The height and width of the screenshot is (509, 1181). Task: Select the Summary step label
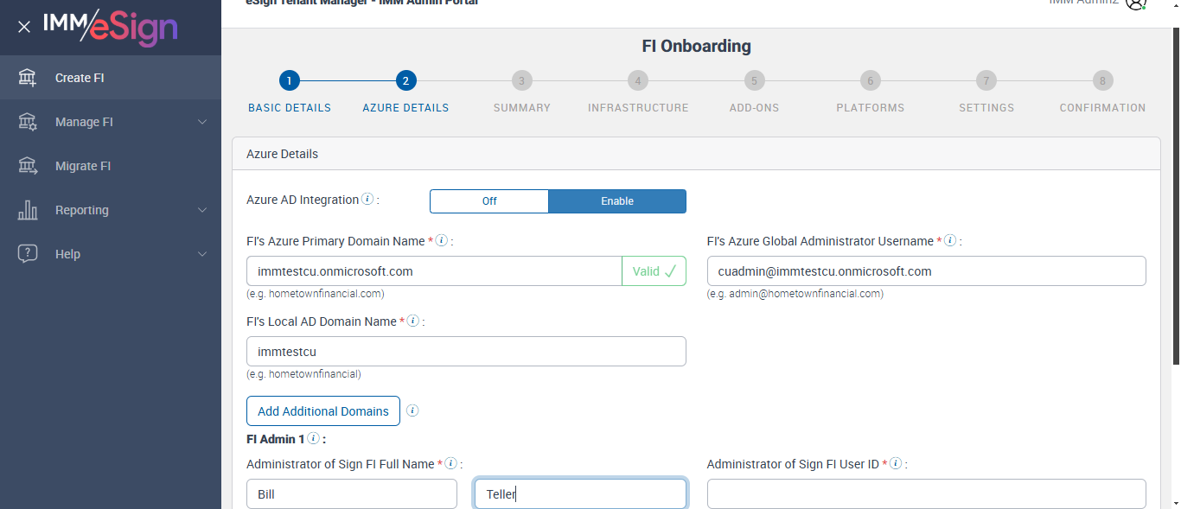tap(522, 108)
